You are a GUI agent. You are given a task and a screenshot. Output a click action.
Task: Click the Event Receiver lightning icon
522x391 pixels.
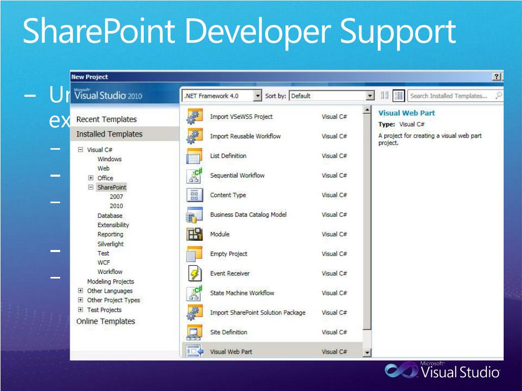pyautogui.click(x=194, y=273)
